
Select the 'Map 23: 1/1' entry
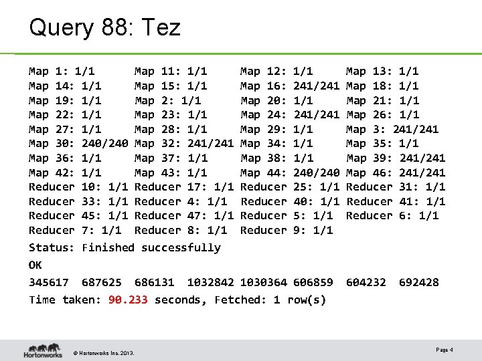(x=171, y=114)
